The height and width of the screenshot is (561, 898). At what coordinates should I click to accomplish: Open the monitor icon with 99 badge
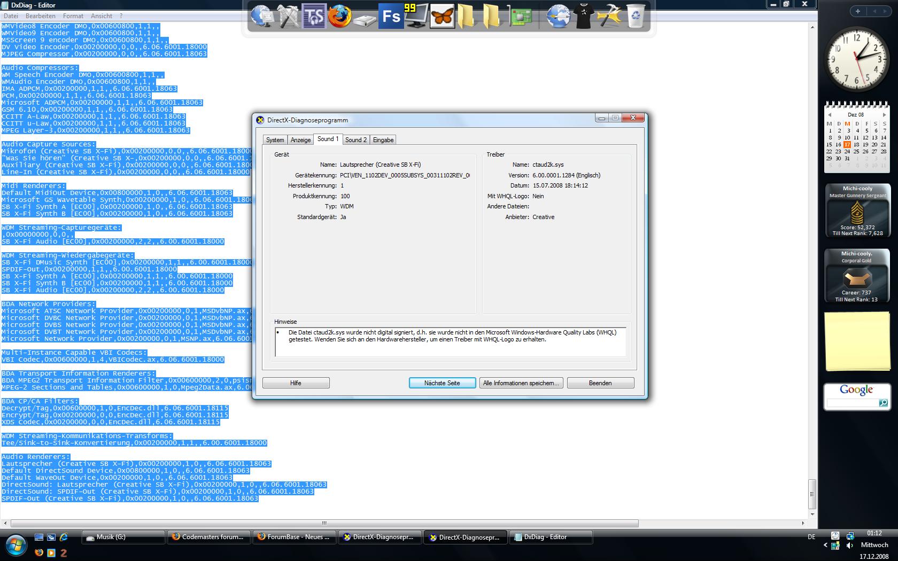(x=416, y=16)
